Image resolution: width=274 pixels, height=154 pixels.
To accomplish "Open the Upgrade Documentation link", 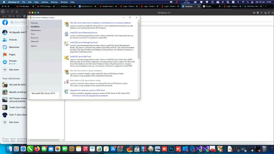I will (90, 96).
